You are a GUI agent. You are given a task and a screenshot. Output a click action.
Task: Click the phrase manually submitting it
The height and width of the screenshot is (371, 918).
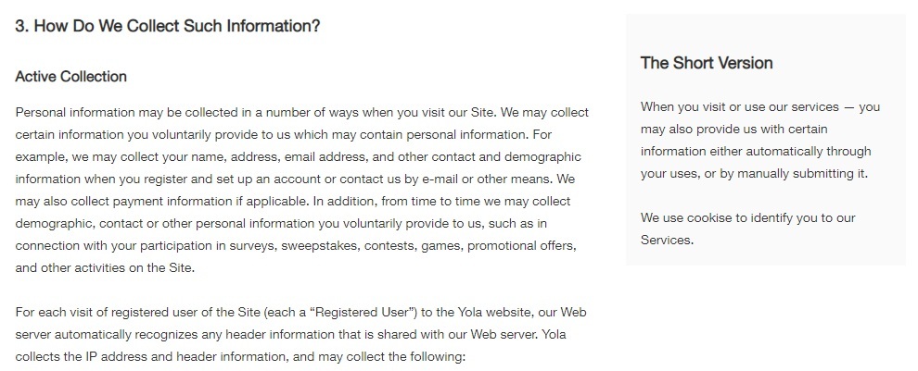click(801, 174)
